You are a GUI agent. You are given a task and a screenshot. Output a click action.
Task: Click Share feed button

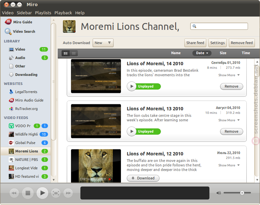tap(195, 43)
